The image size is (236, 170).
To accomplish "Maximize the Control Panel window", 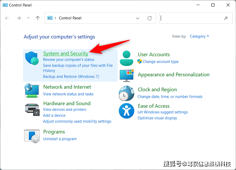I will 213,5.
